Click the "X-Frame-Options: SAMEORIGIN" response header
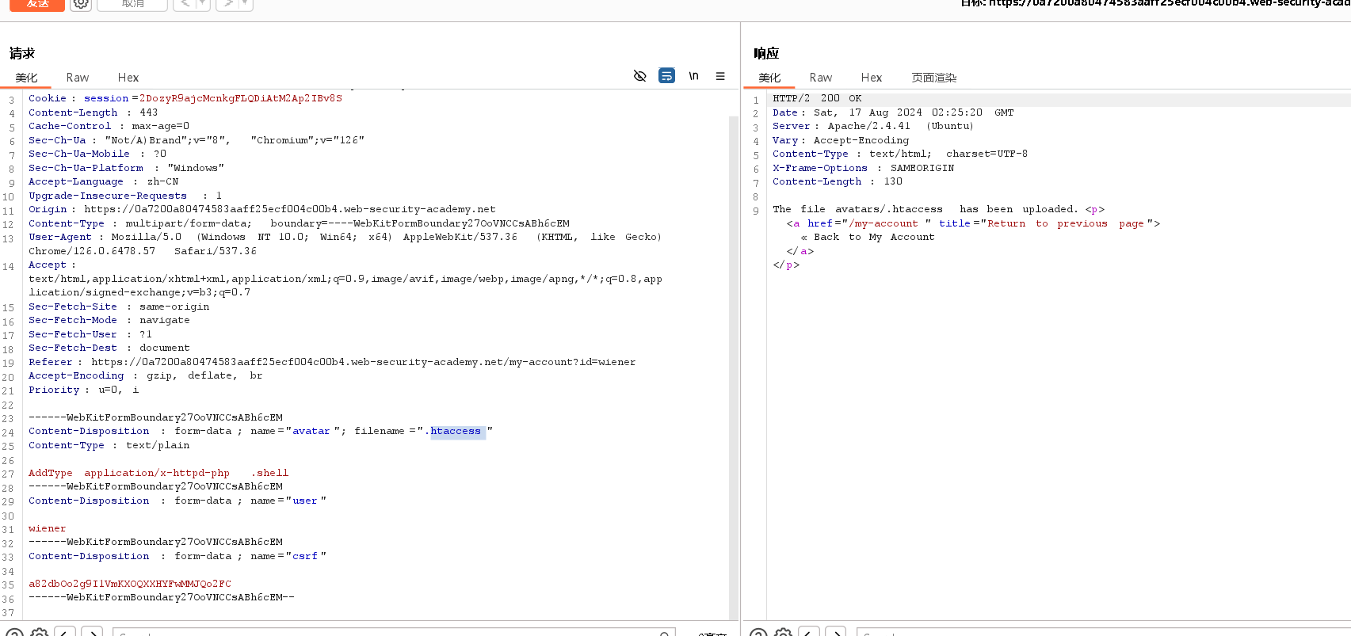1351x636 pixels. point(863,168)
